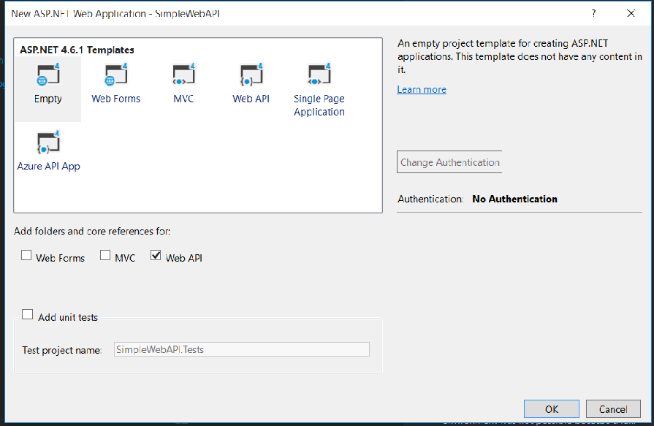This screenshot has width=654, height=426.
Task: Open the Change Authentication dialog
Action: coord(449,161)
